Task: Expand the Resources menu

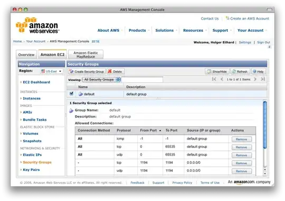Action: pos(195,31)
